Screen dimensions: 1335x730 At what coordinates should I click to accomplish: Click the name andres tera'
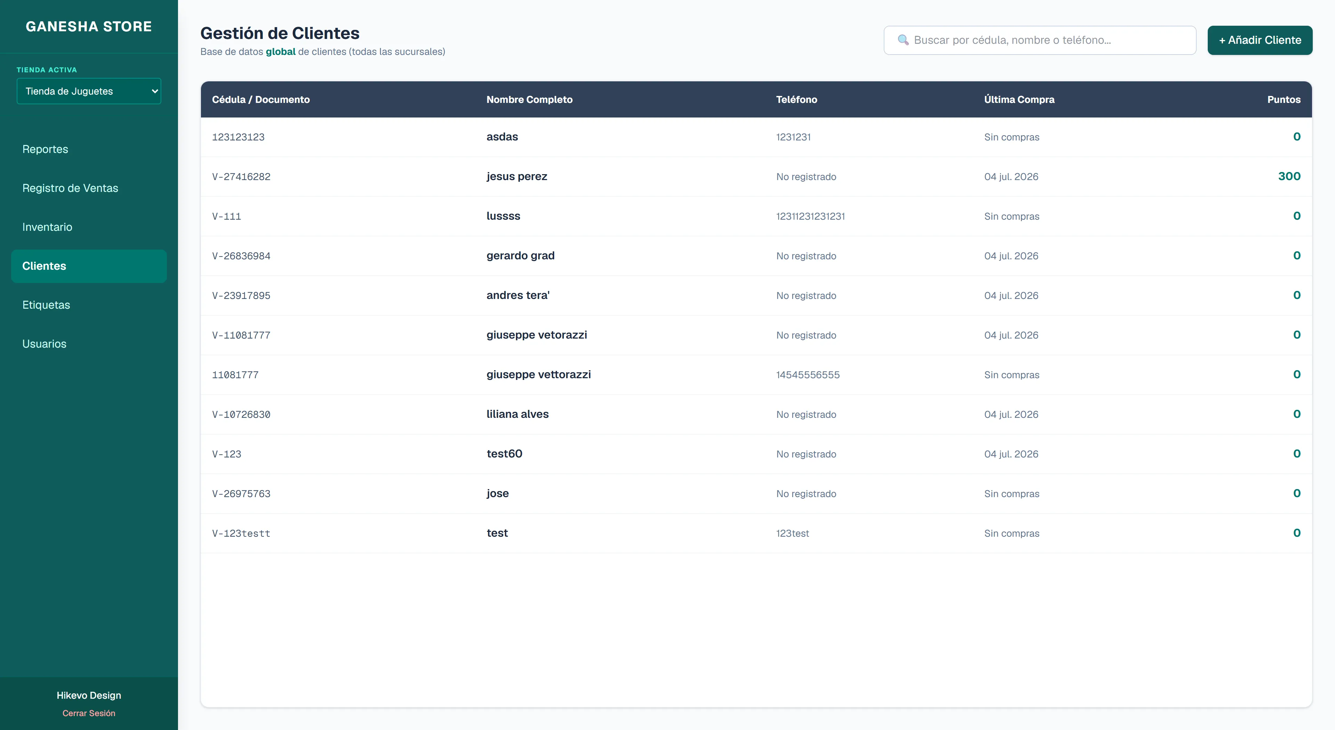pyautogui.click(x=518, y=295)
